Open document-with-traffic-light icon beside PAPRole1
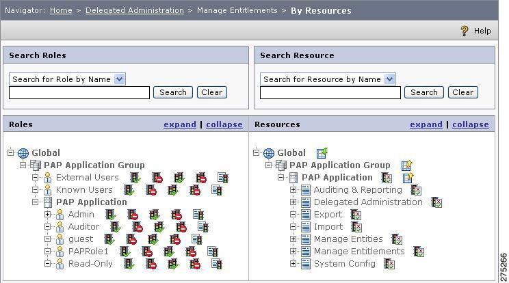The height and width of the screenshot is (283, 509). [213, 252]
